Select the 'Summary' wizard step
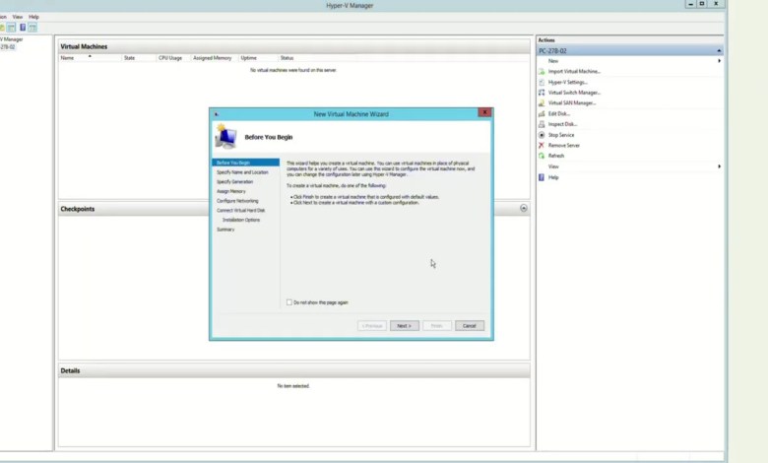The image size is (768, 463). point(225,230)
